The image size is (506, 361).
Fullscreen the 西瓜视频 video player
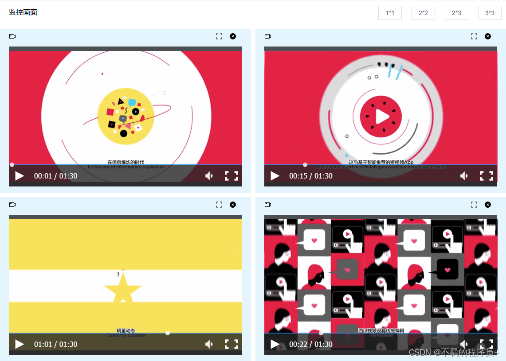click(x=486, y=344)
